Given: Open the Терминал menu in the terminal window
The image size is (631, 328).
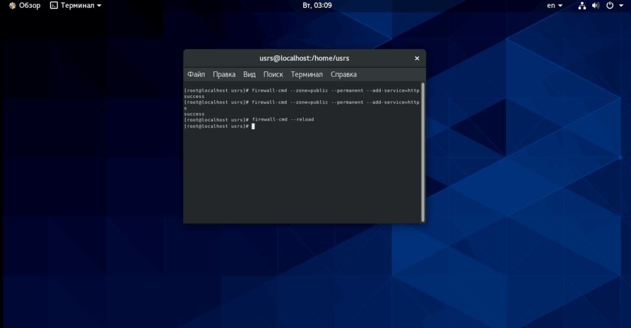Looking at the screenshot, I should coord(307,74).
